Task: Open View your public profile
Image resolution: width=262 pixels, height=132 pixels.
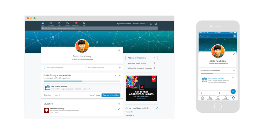Action: [137, 63]
